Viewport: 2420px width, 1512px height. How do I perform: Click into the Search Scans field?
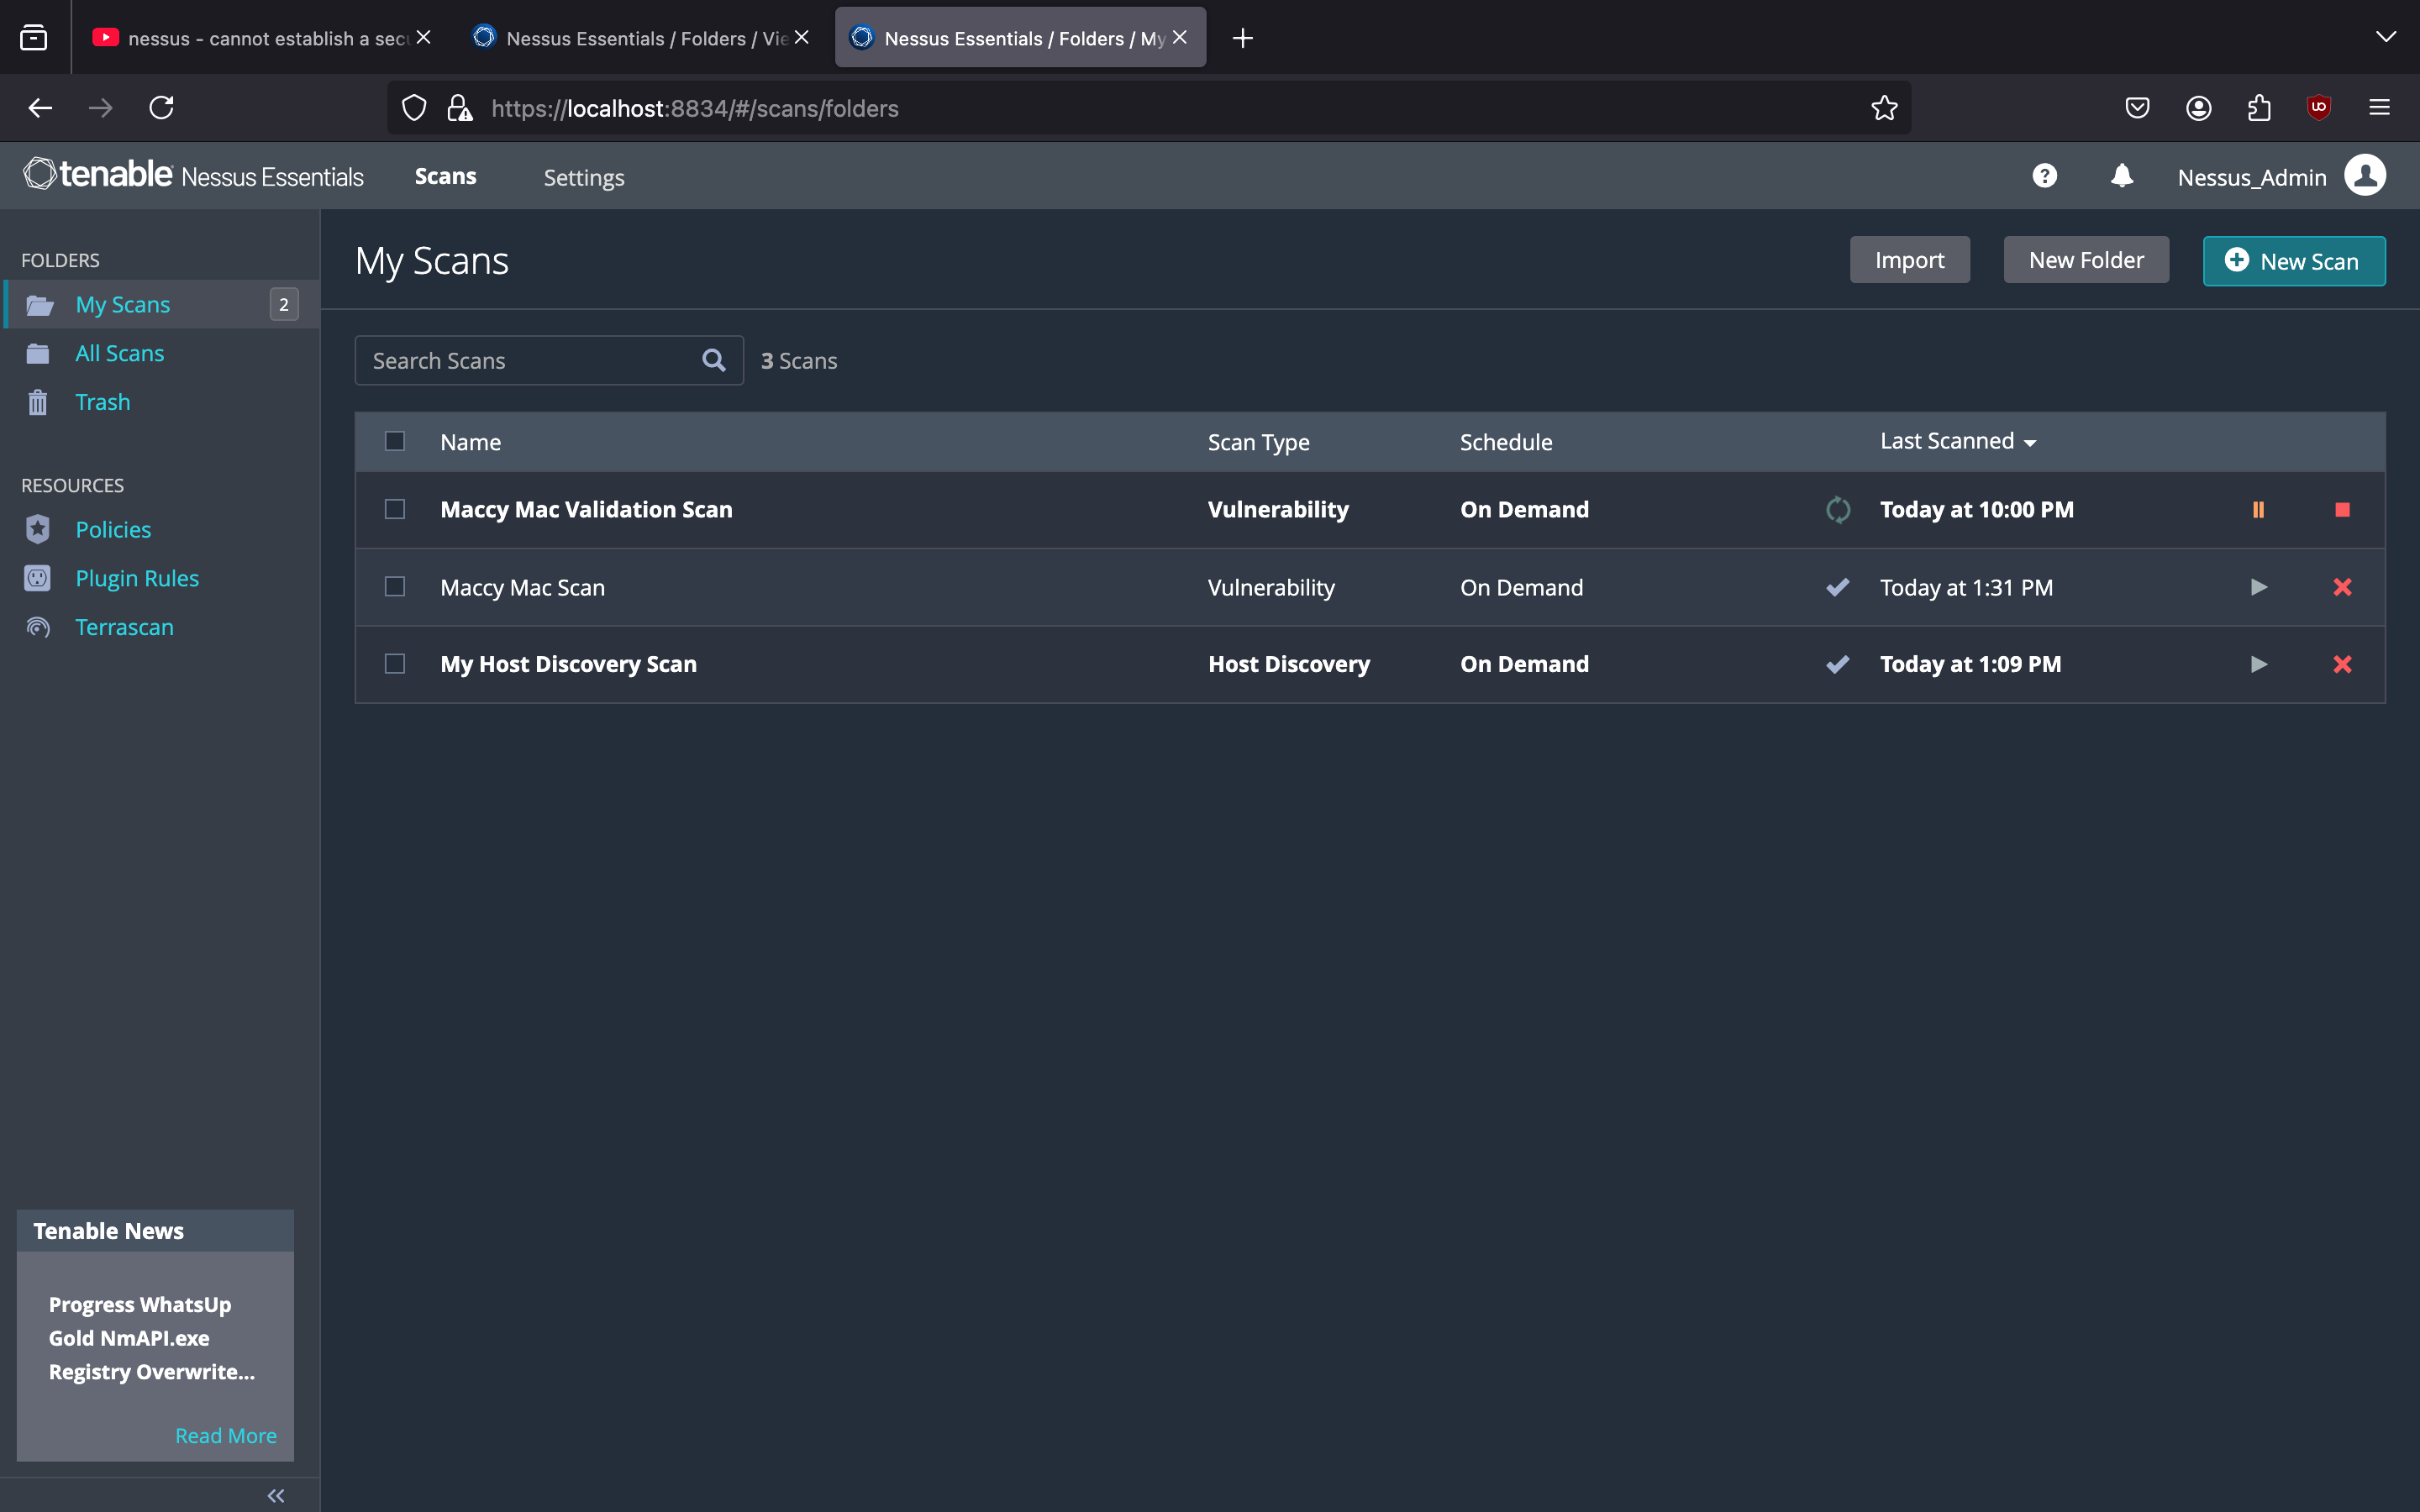pos(530,360)
